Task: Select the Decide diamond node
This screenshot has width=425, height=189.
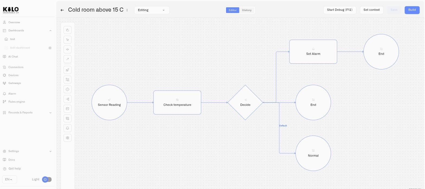Action: click(x=245, y=103)
